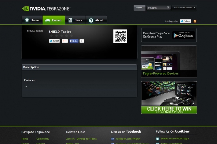
Task: Clear the search box with the X icon
Action: tap(168, 8)
